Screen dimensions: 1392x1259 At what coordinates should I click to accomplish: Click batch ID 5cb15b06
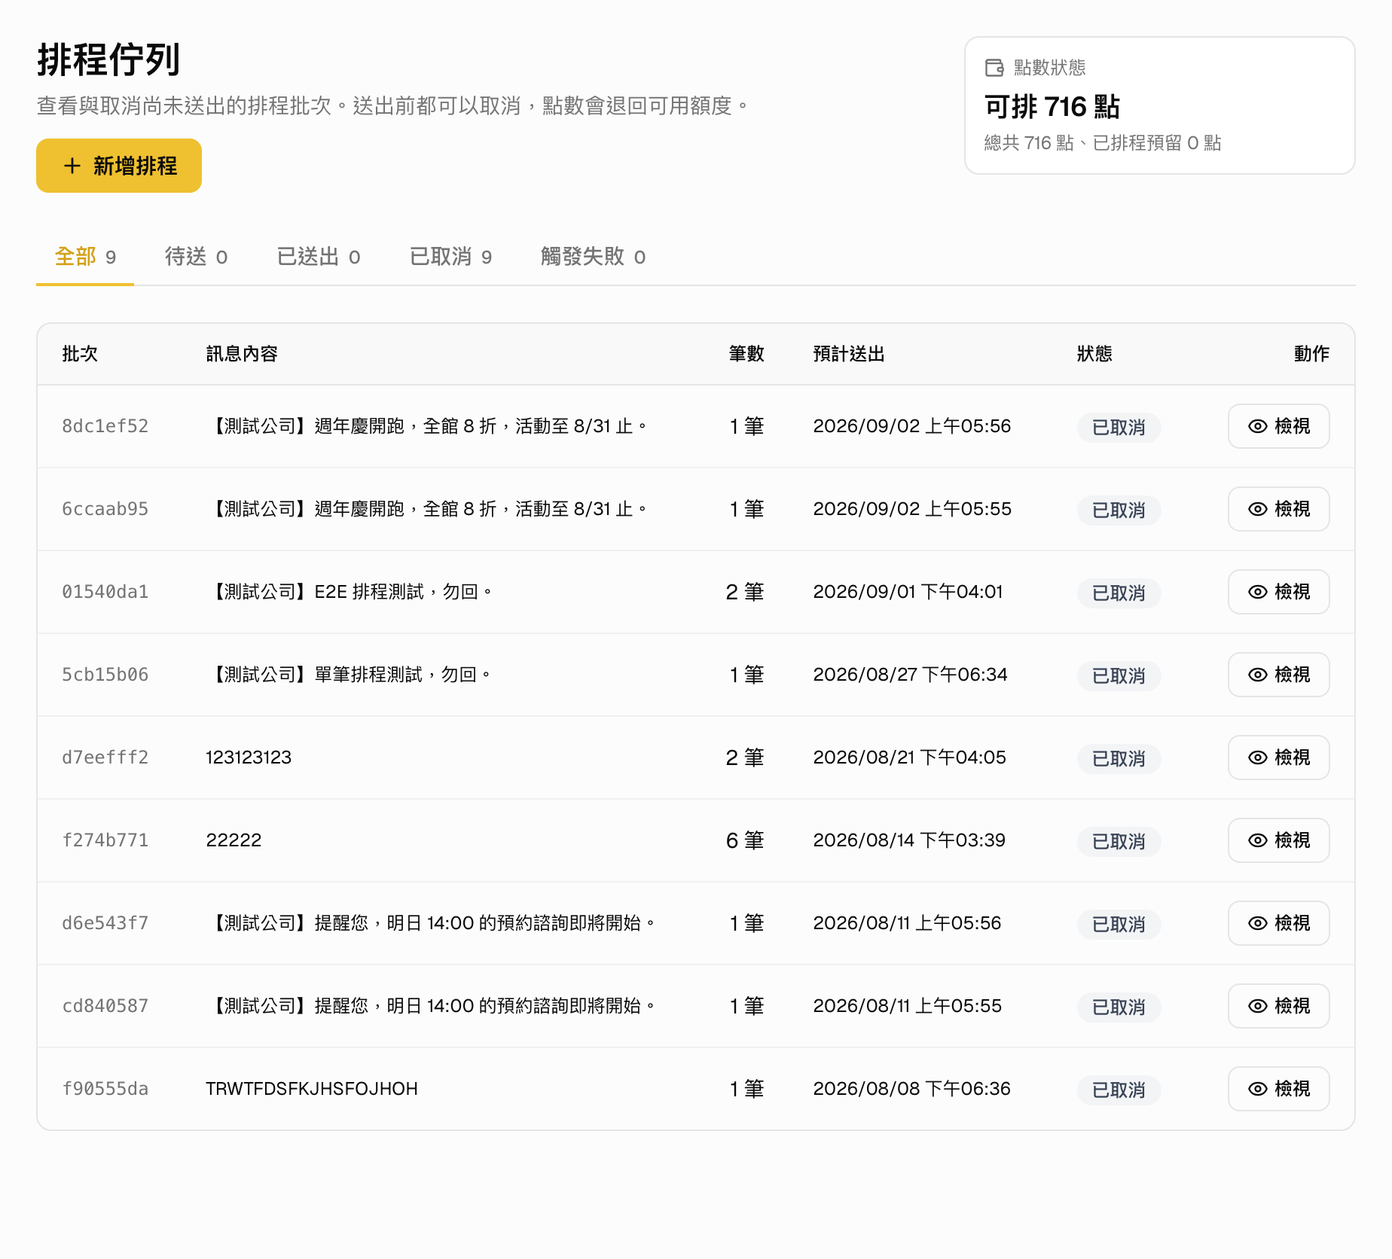coord(105,675)
